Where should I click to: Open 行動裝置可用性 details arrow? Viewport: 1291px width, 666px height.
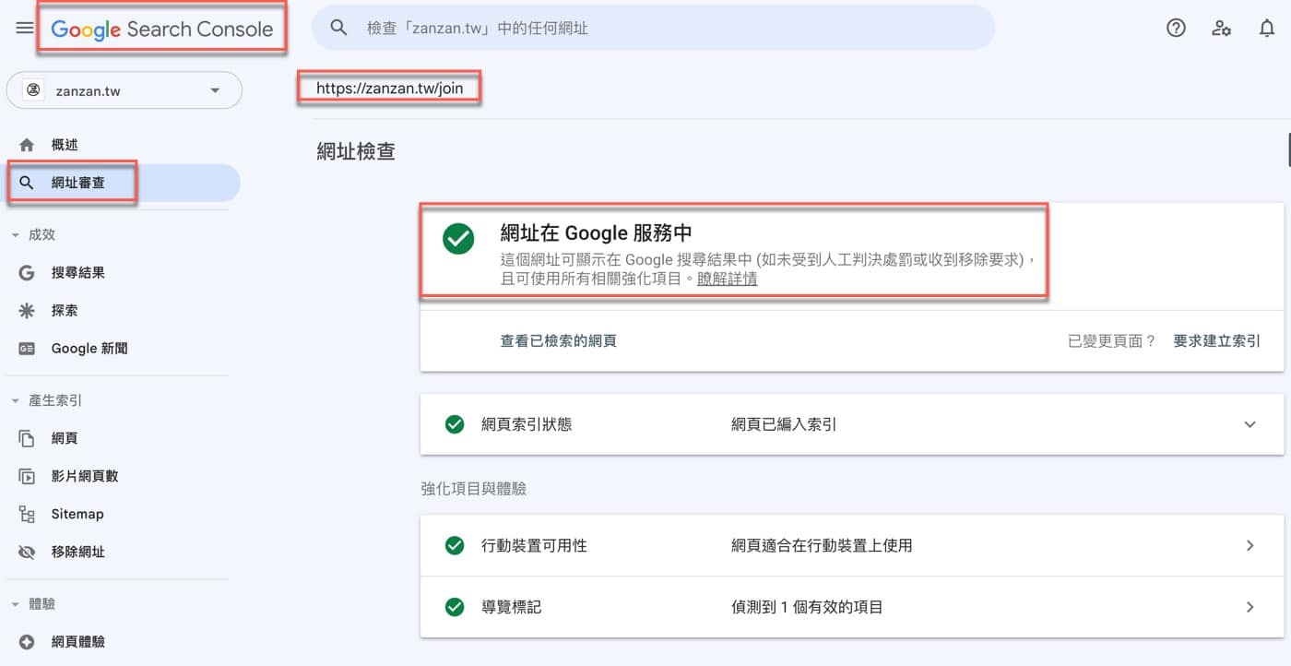[x=1250, y=545]
